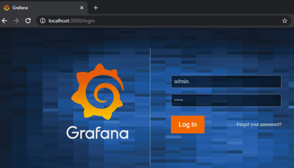Close the Grafana tab
The height and width of the screenshot is (168, 294).
(x=82, y=8)
